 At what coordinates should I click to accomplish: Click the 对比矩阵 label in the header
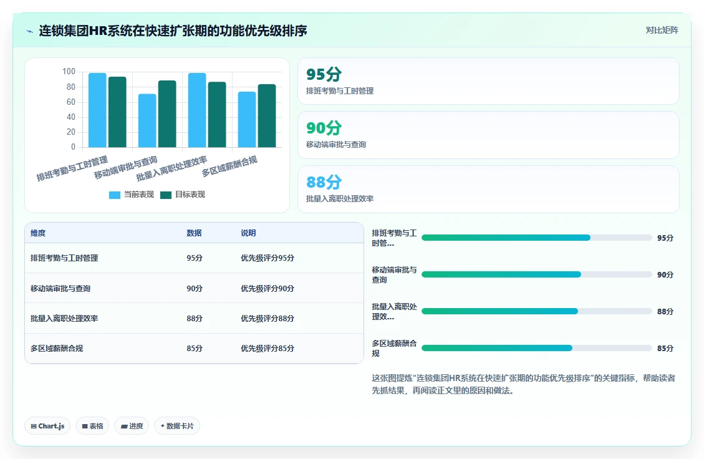662,30
